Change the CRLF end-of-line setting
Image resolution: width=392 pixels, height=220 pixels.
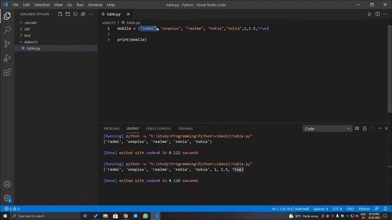click(350, 209)
